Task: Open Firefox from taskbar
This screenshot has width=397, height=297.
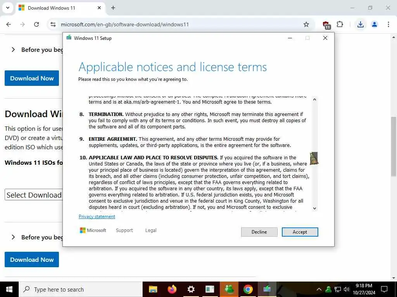Action: pos(172,289)
